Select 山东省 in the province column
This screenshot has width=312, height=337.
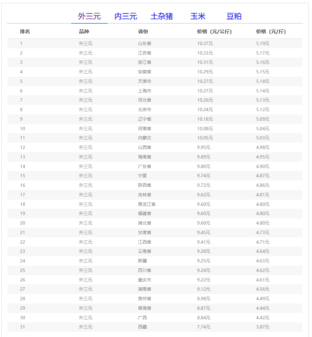coord(145,43)
